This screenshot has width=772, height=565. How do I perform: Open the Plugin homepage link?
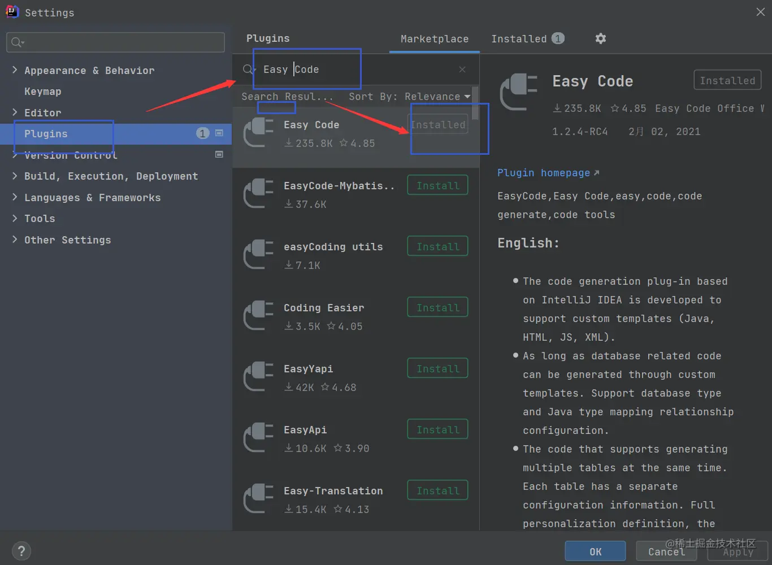click(x=548, y=173)
